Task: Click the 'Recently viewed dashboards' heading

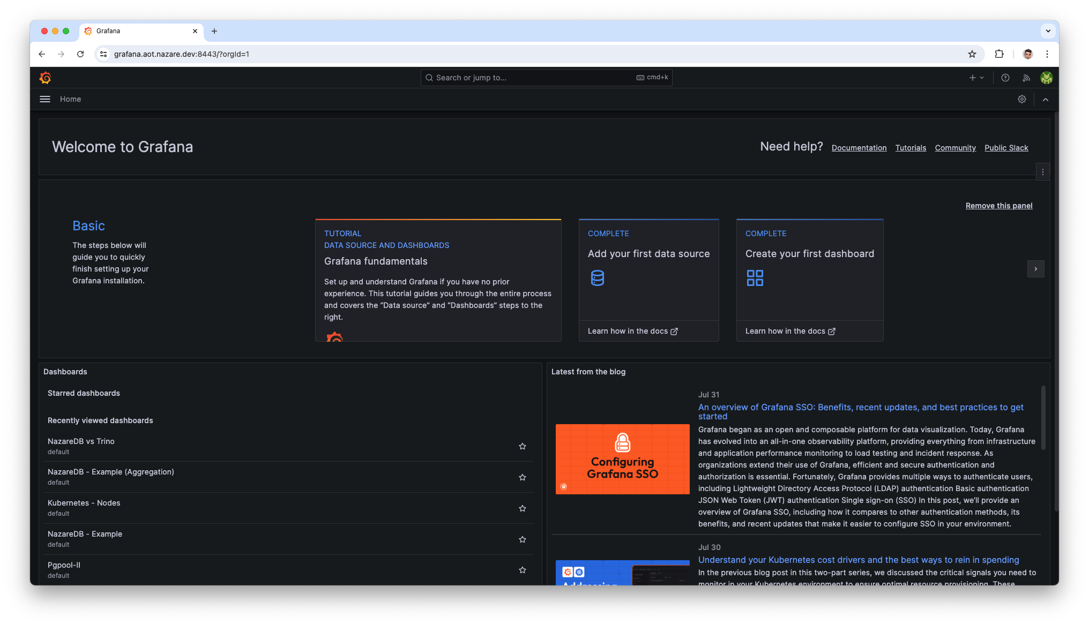Action: pyautogui.click(x=100, y=420)
